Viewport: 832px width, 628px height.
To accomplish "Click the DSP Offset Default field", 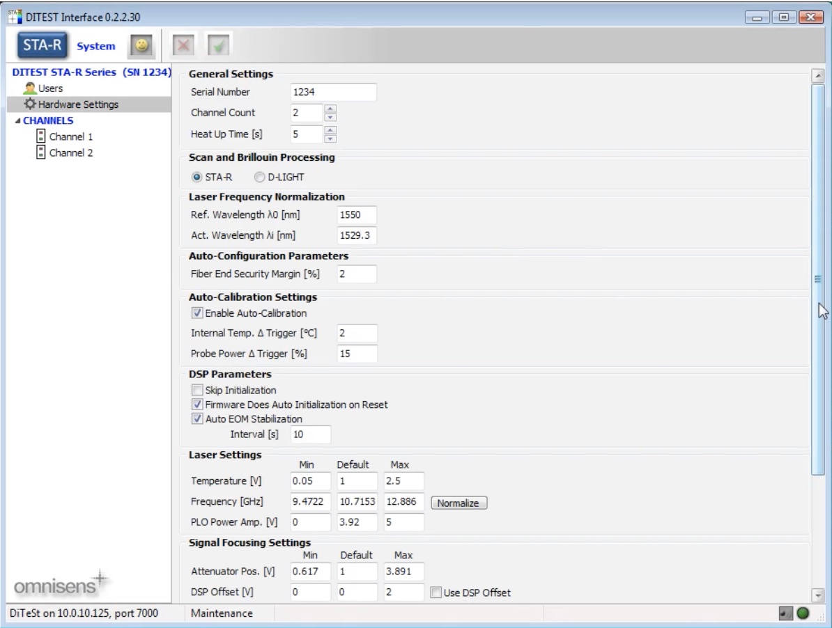I will click(x=357, y=592).
